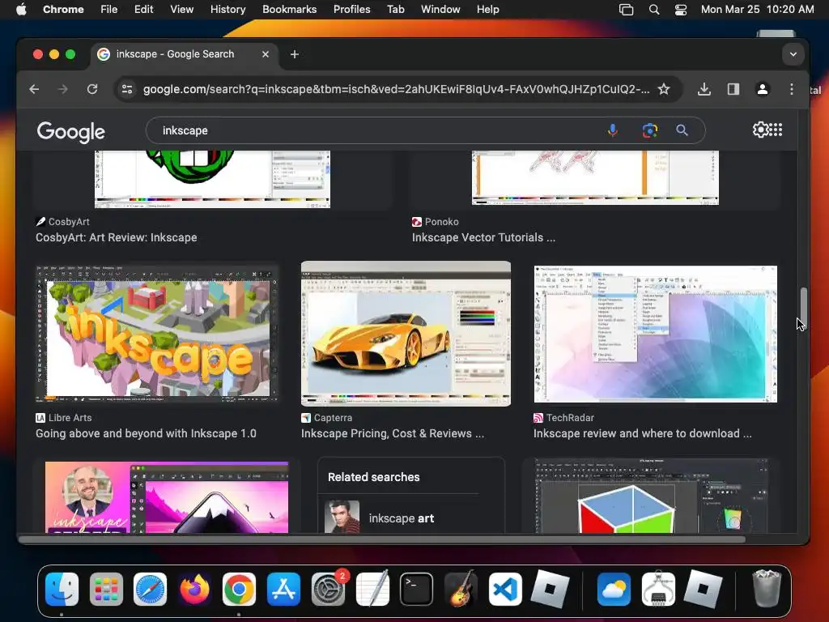Click the horizontal scrollbar at window bottom
The width and height of the screenshot is (829, 622).
(x=382, y=539)
